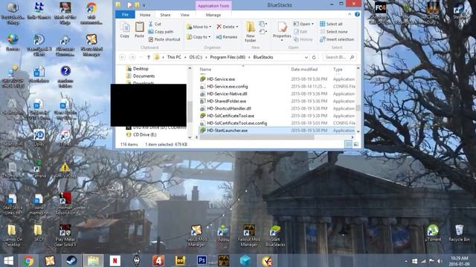Click the file list scroll-down arrow
Viewport: 476px width, 267px height.
(358, 131)
